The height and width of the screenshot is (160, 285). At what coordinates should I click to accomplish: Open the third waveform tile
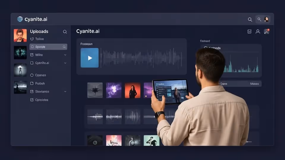click(x=133, y=117)
